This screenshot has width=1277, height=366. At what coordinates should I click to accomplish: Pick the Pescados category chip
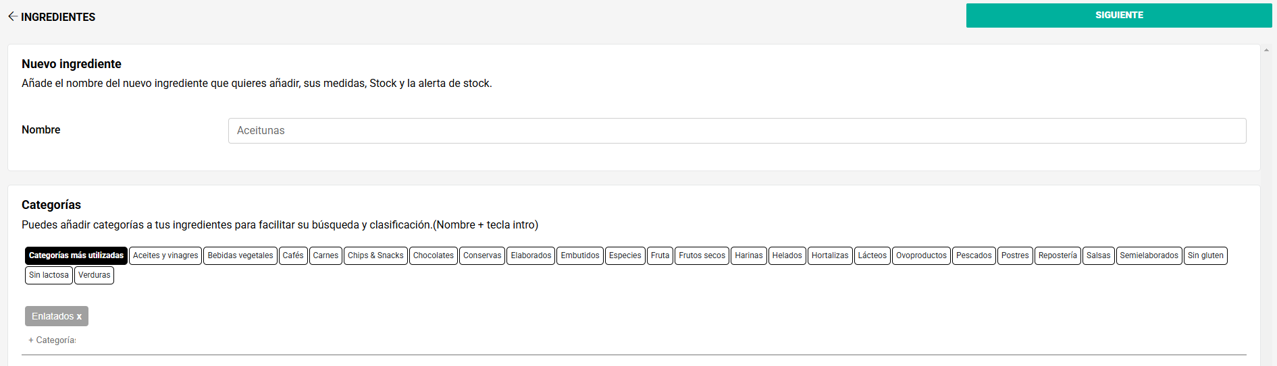coord(974,255)
